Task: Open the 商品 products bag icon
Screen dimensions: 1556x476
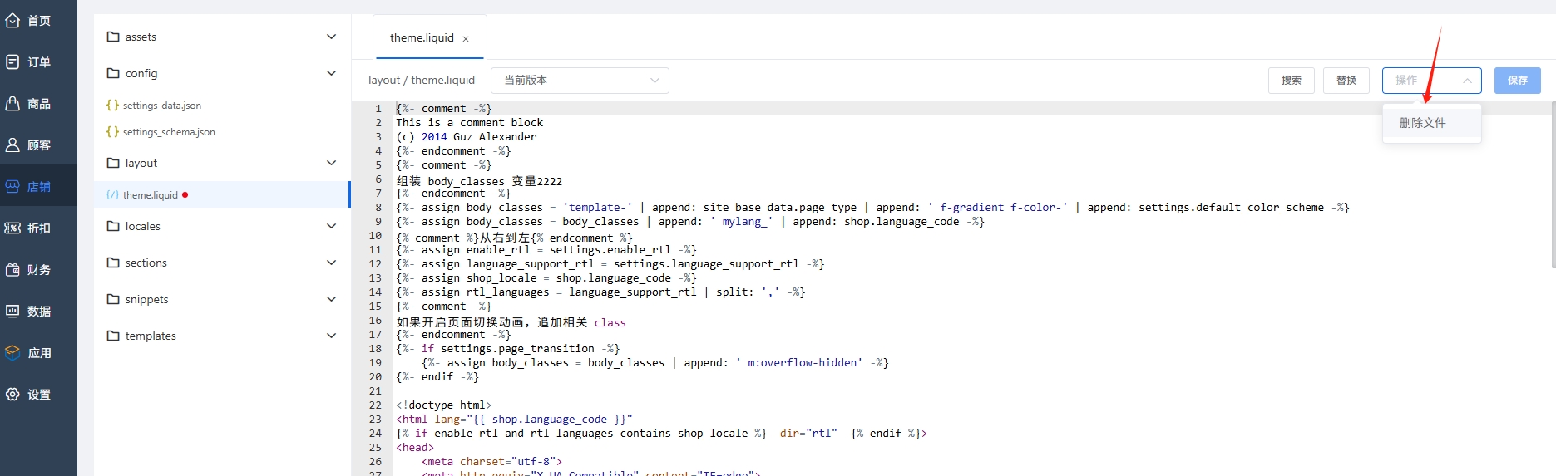Action: coord(12,104)
